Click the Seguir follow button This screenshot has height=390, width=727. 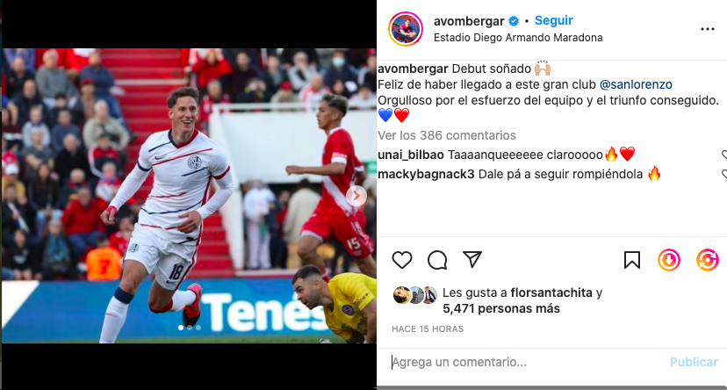[x=554, y=20]
